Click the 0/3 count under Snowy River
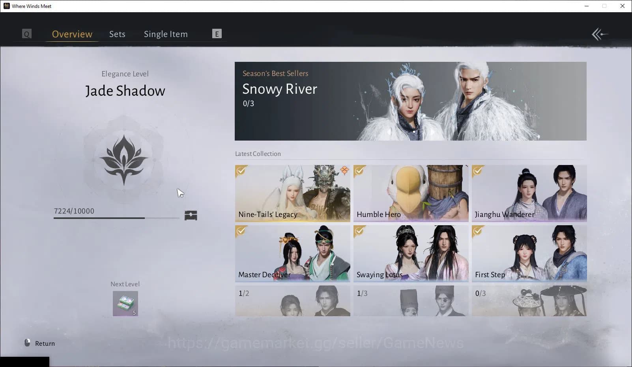 point(249,104)
